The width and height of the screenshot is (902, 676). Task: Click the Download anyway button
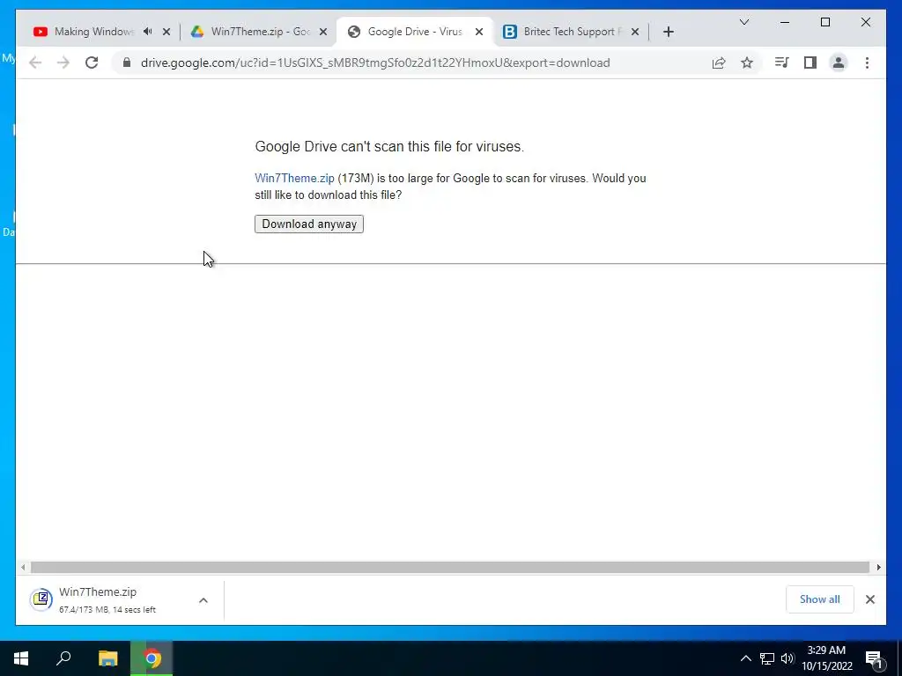[x=309, y=224]
